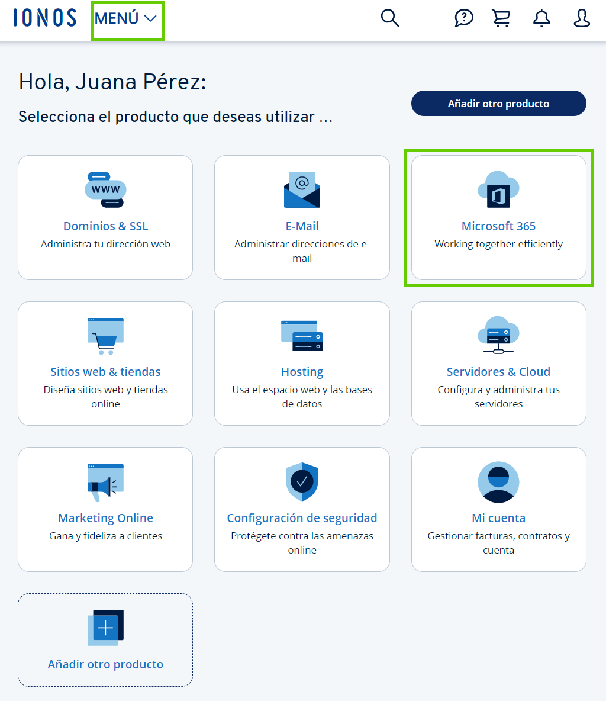Open the notifications bell icon
606x701 pixels.
click(541, 18)
